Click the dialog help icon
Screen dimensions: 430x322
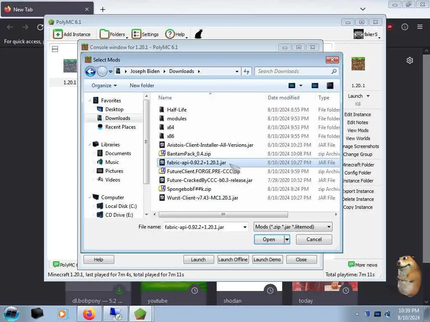(x=330, y=86)
